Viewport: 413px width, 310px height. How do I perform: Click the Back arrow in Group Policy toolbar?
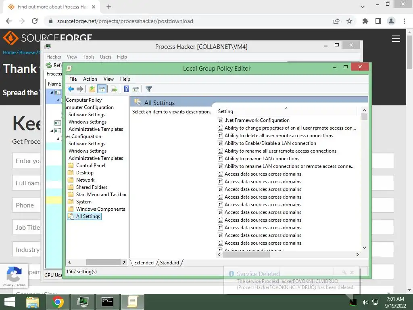[71, 89]
